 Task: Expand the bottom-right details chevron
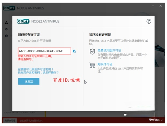(162, 120)
